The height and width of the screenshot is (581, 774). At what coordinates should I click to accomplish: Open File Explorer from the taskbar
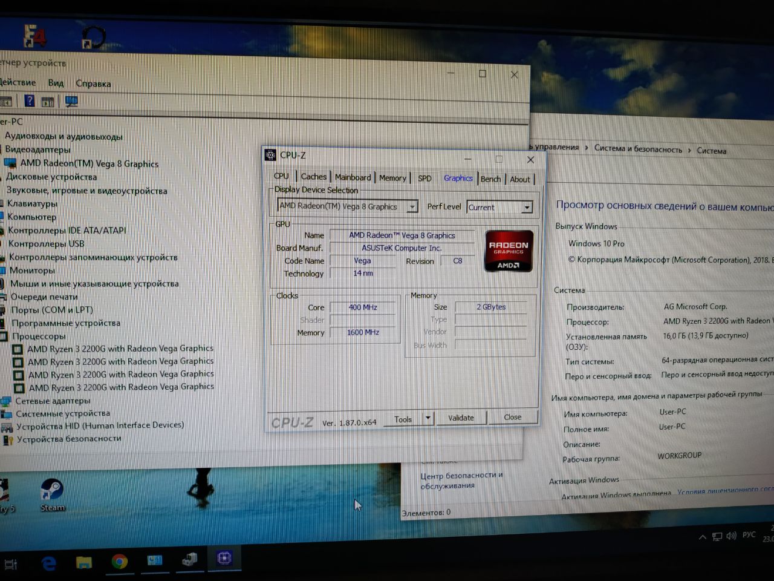click(x=83, y=562)
